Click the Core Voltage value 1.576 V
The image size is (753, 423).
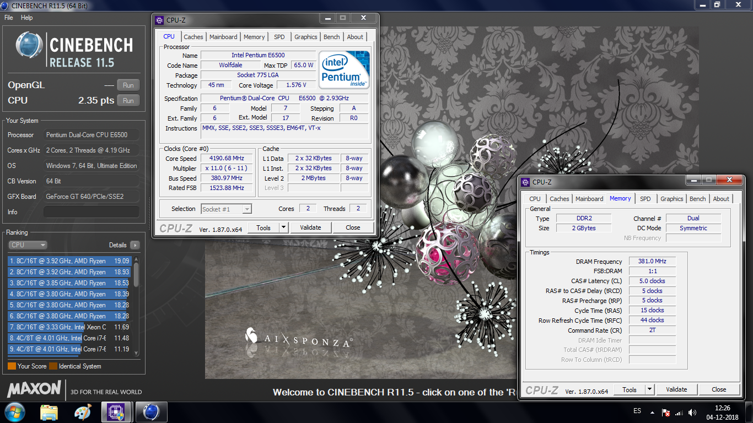(x=297, y=85)
